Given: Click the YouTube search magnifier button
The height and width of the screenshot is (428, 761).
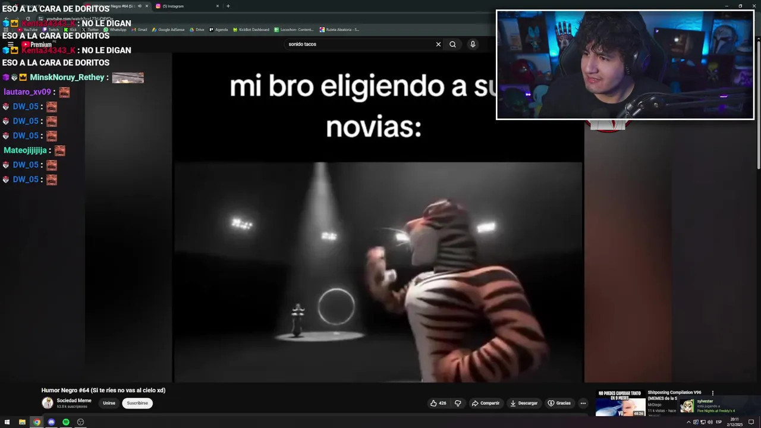Looking at the screenshot, I should 452,44.
